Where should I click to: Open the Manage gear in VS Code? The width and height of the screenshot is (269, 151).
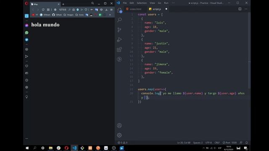coord(119,135)
